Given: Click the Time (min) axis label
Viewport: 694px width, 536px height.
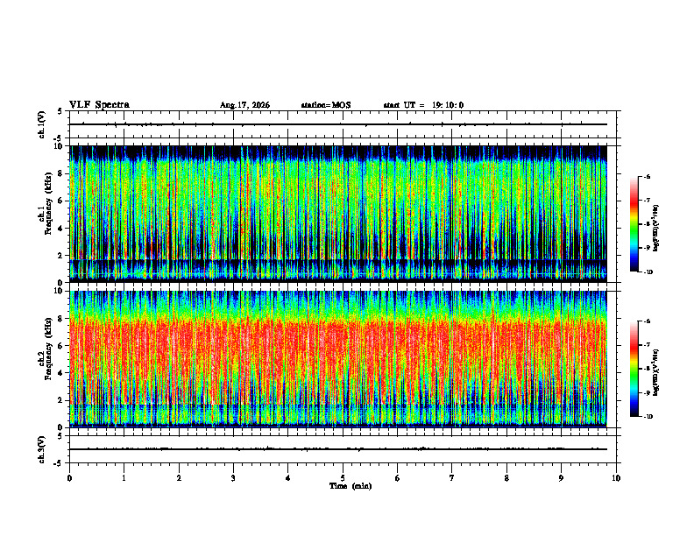Looking at the screenshot, I should (x=351, y=486).
